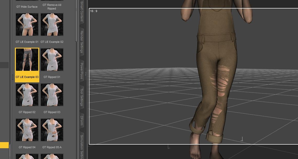Open the DForm side tab
Viewport: 298px width, 159px height.
coord(82,121)
